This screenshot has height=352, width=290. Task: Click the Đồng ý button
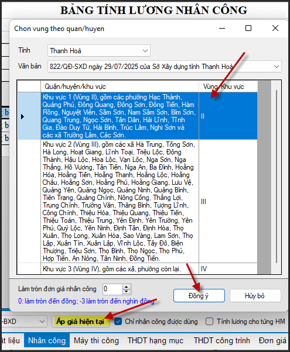point(199,295)
